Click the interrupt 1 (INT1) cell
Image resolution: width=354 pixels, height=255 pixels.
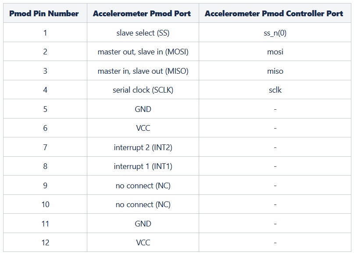pyautogui.click(x=143, y=166)
